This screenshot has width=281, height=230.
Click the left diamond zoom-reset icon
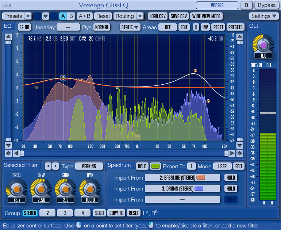pyautogui.click(x=8, y=153)
